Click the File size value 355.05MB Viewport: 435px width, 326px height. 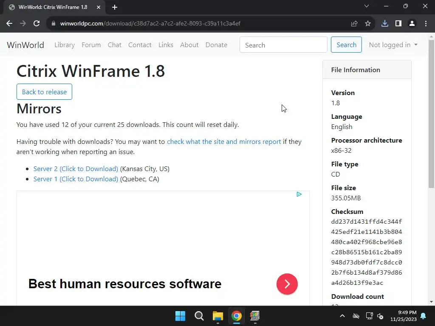pyautogui.click(x=346, y=198)
